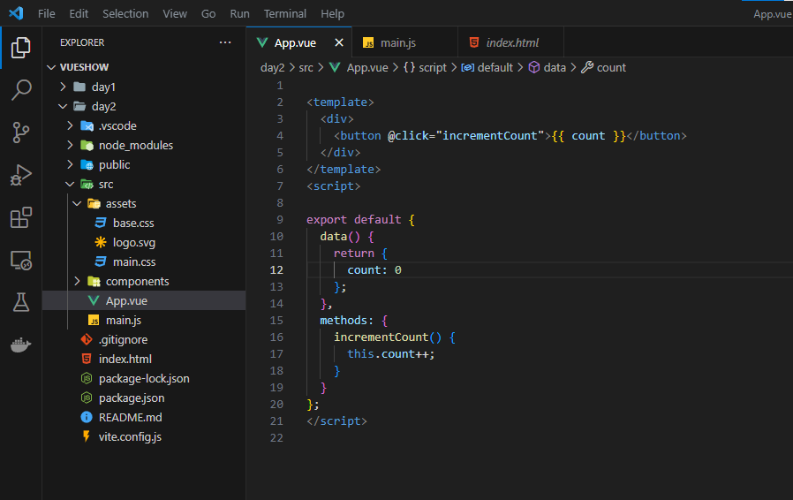
Task: Click the Vue icon on App.vue tab
Action: 262,42
